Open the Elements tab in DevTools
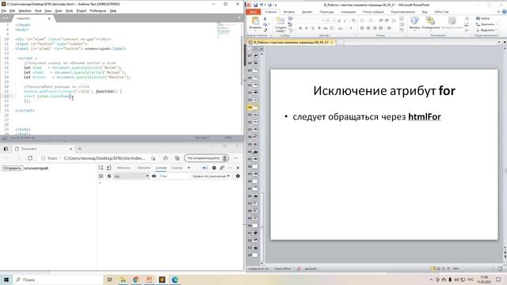The height and width of the screenshot is (285, 507). click(143, 168)
